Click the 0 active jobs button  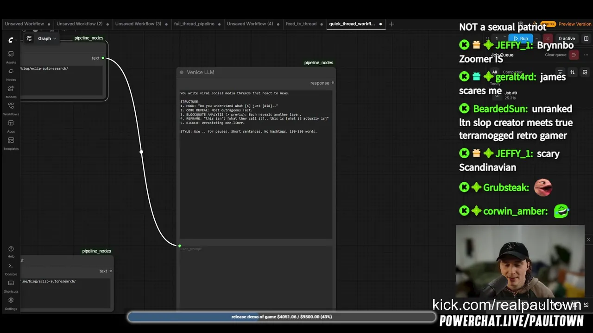coord(567,39)
